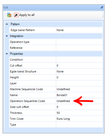The height and width of the screenshot is (138, 109).
Task: Collapse the Pattern section
Action: pyautogui.click(x=7, y=24)
